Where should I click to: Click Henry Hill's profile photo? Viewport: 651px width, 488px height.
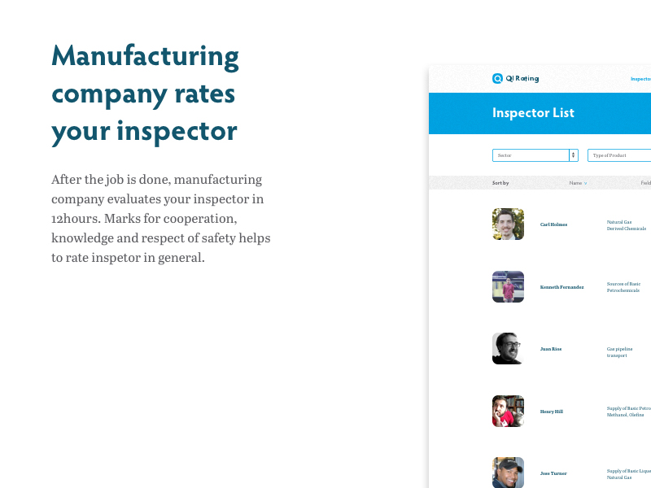tap(508, 411)
